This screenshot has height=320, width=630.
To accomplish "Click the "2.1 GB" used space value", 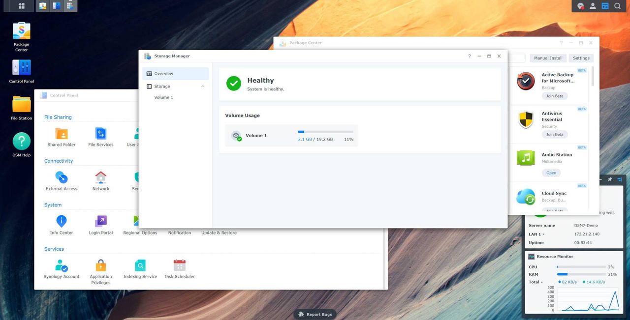I will 305,140.
